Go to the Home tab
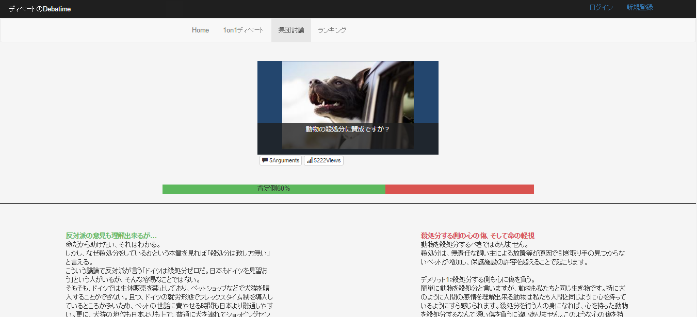 coord(200,30)
